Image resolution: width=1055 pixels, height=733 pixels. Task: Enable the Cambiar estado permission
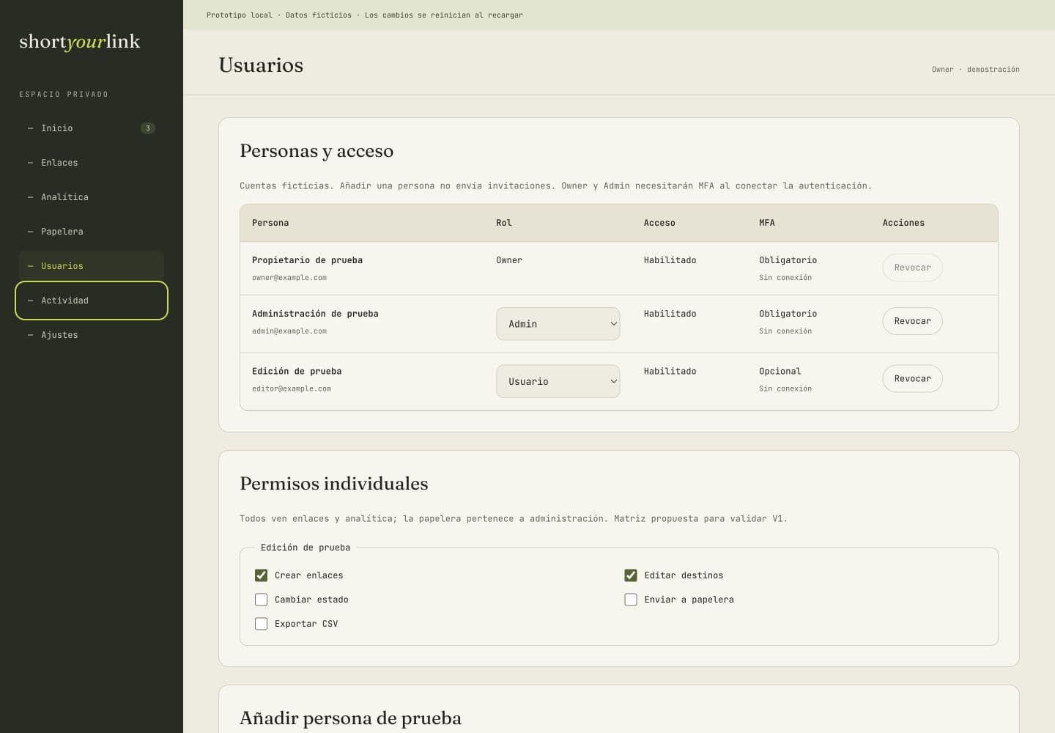(261, 600)
